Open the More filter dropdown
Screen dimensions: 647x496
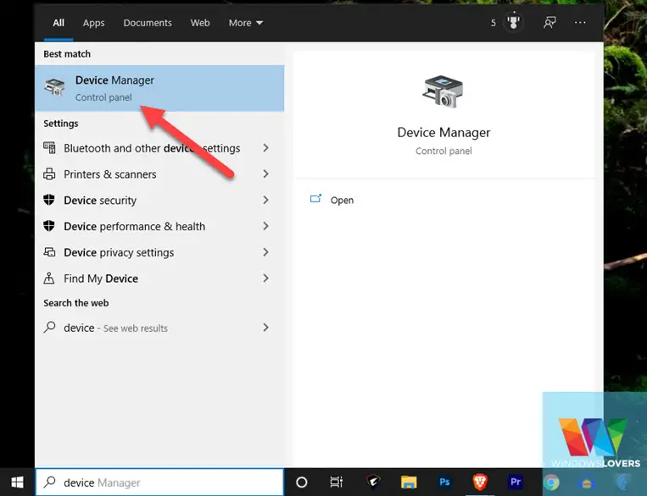coord(246,23)
